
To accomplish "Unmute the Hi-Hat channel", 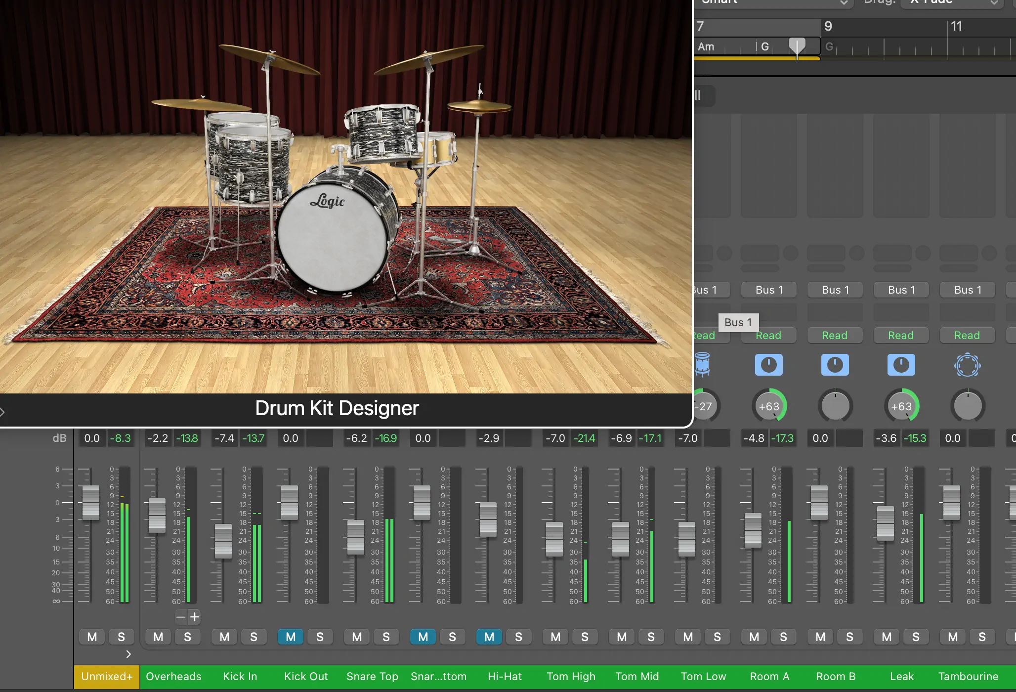I will pyautogui.click(x=489, y=637).
